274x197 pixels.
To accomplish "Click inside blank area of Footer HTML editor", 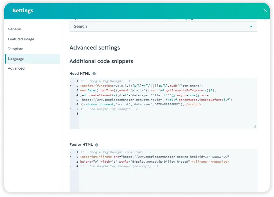I will (168, 180).
